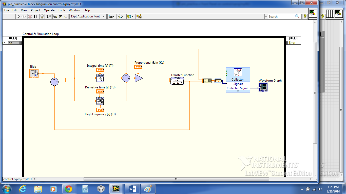Open Microsoft Word from the taskbar
346x194 pixels.
[x=132, y=189]
